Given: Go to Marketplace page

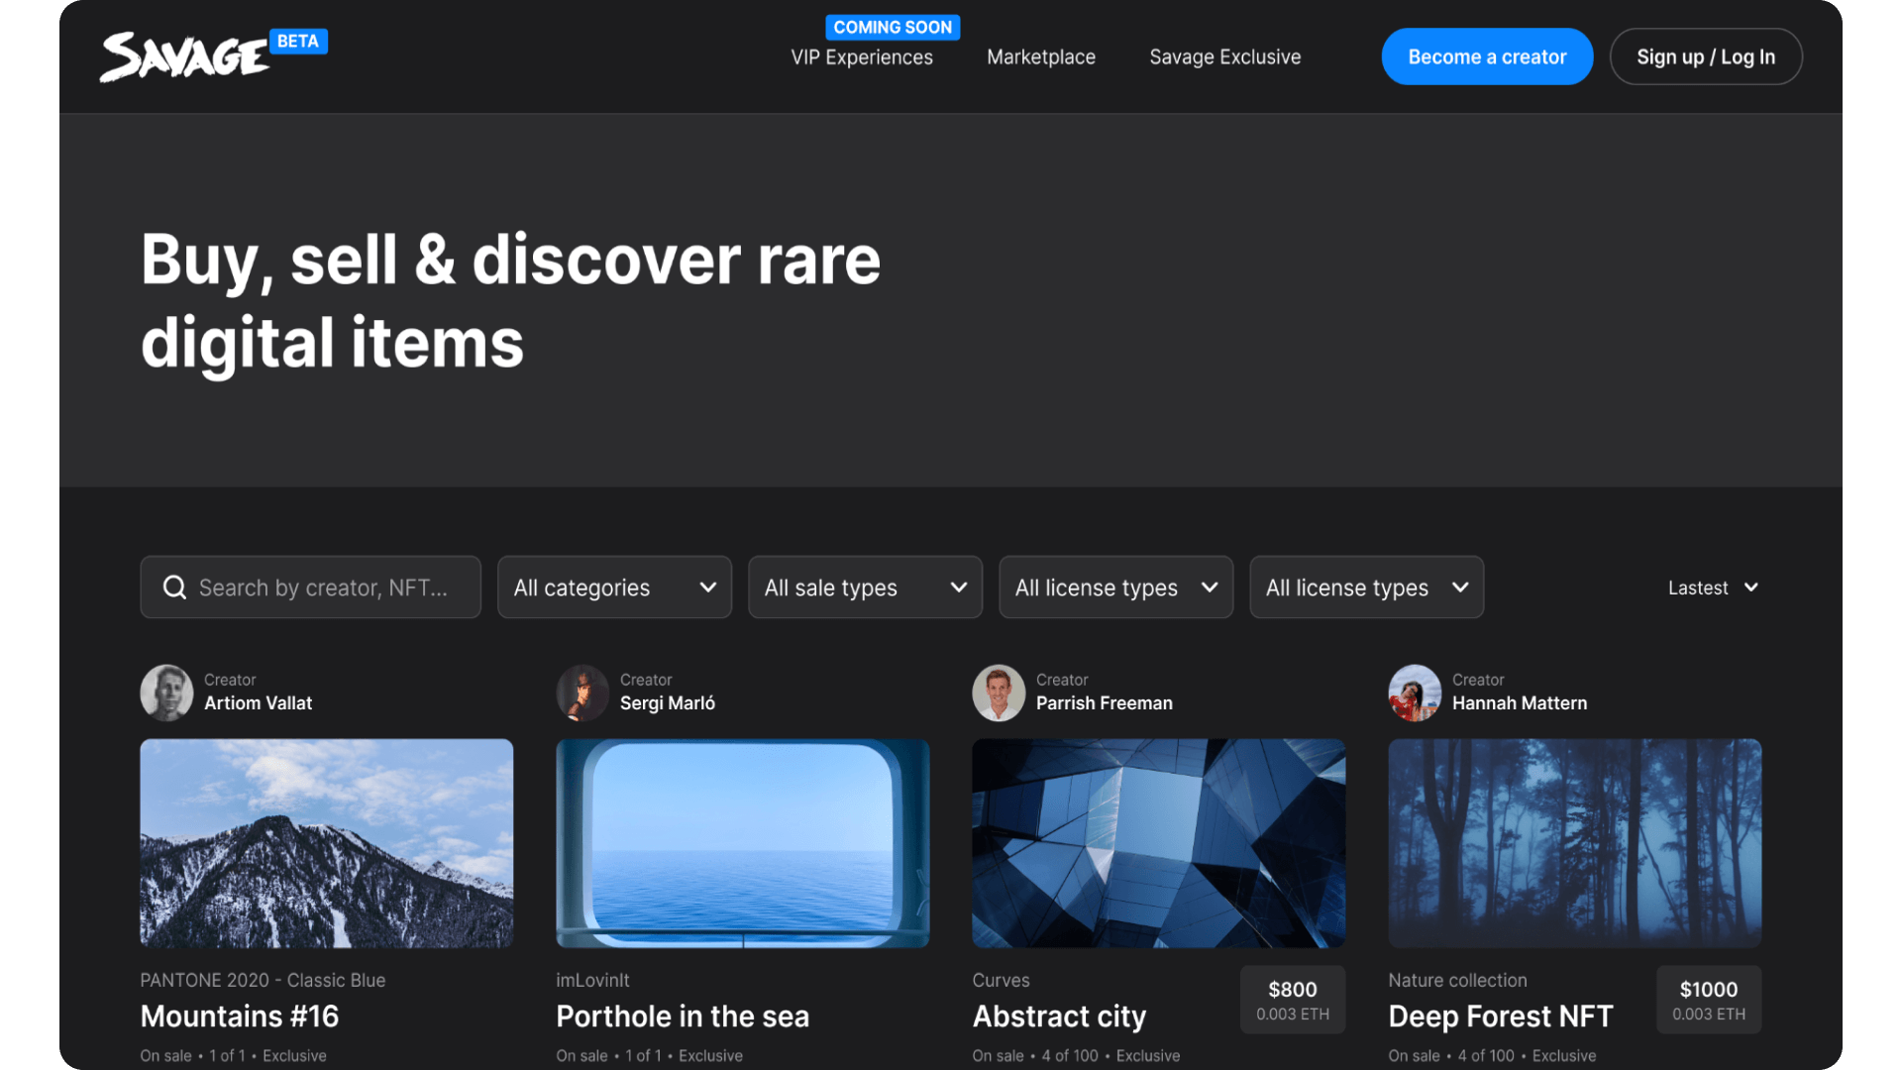Looking at the screenshot, I should pyautogui.click(x=1041, y=57).
